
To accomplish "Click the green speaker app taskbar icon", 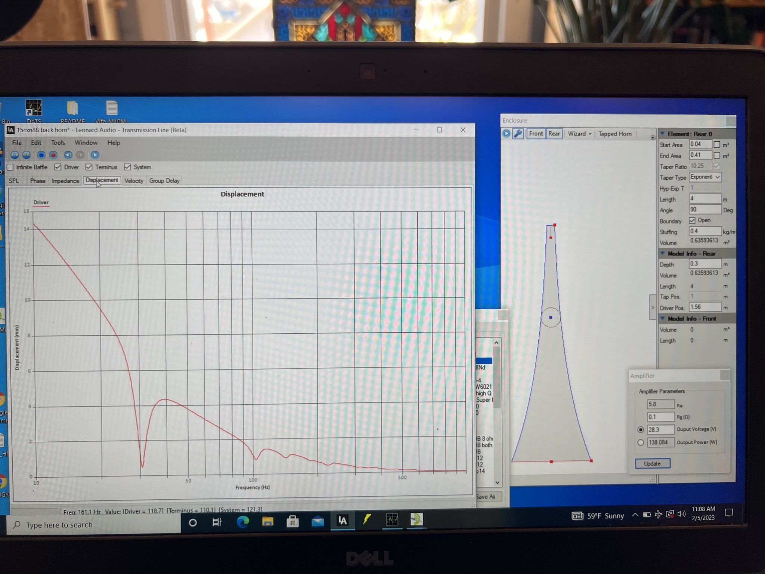I will 416,519.
